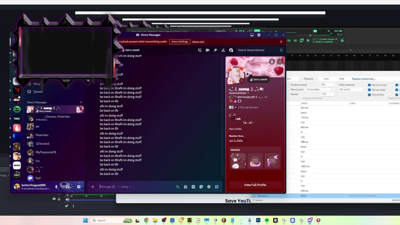The height and width of the screenshot is (225, 400).
Task: Click the attachment plus button in message bar
Action: click(x=92, y=187)
